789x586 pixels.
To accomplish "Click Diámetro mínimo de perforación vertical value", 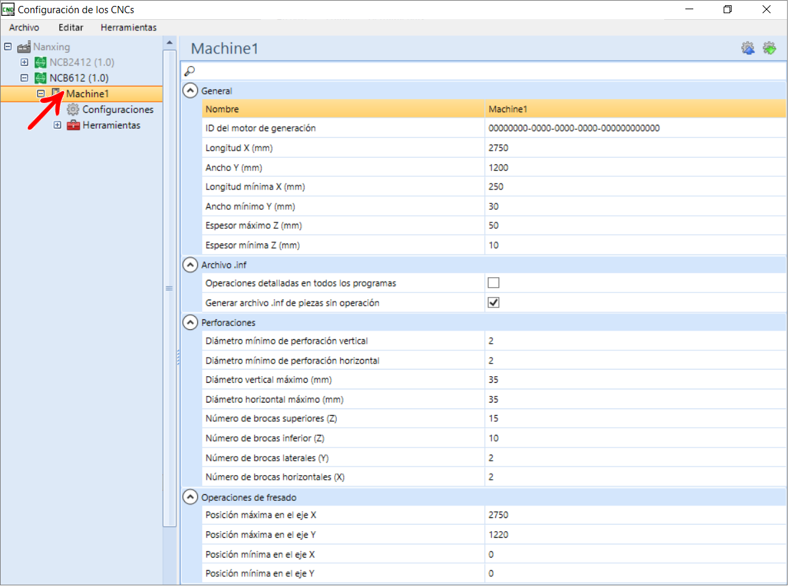I will (x=635, y=341).
